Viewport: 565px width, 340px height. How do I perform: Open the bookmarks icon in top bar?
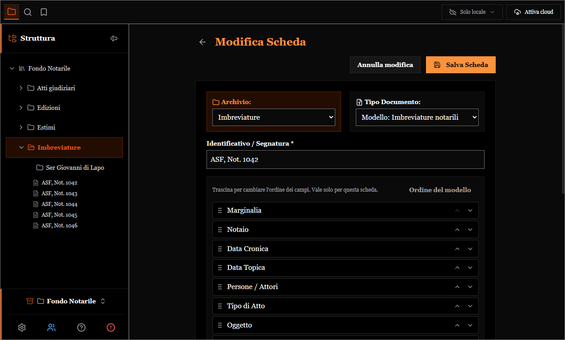click(x=44, y=12)
